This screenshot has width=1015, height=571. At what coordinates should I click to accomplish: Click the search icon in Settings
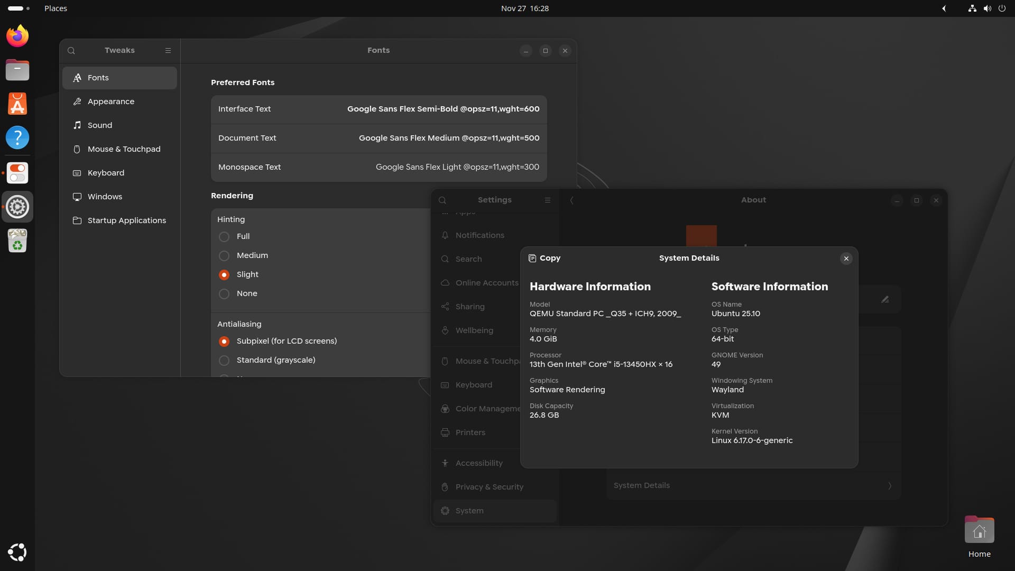tap(443, 200)
